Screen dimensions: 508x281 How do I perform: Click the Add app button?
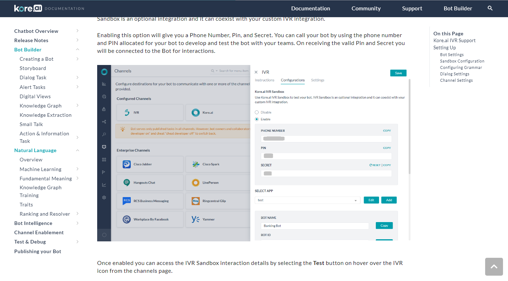coord(389,200)
